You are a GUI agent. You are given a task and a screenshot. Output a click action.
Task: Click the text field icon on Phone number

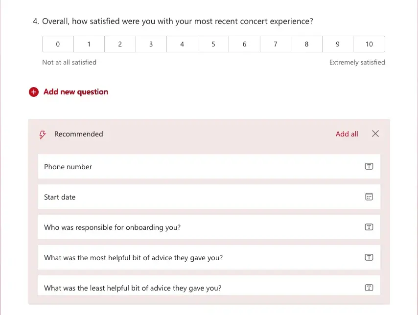tap(369, 166)
